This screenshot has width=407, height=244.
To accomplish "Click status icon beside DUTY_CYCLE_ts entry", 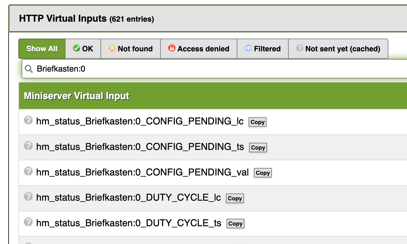I will click(x=28, y=222).
